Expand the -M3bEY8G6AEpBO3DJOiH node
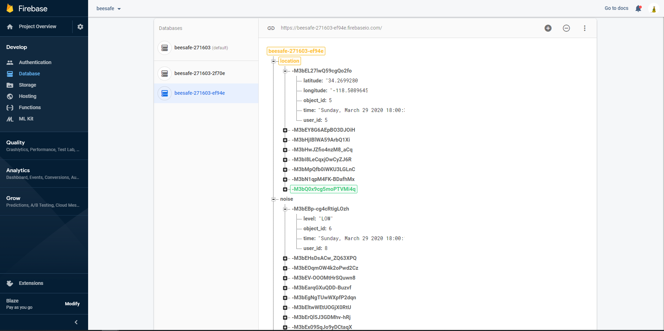664x331 pixels. [285, 130]
